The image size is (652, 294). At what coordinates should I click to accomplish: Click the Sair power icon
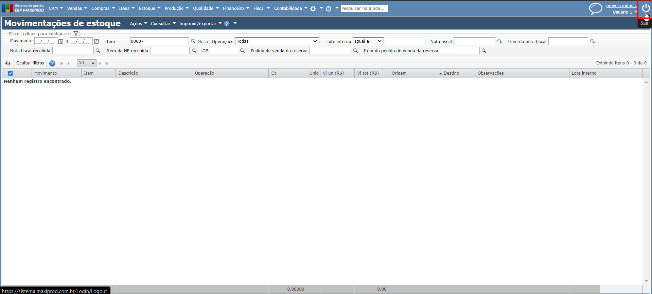(x=646, y=8)
